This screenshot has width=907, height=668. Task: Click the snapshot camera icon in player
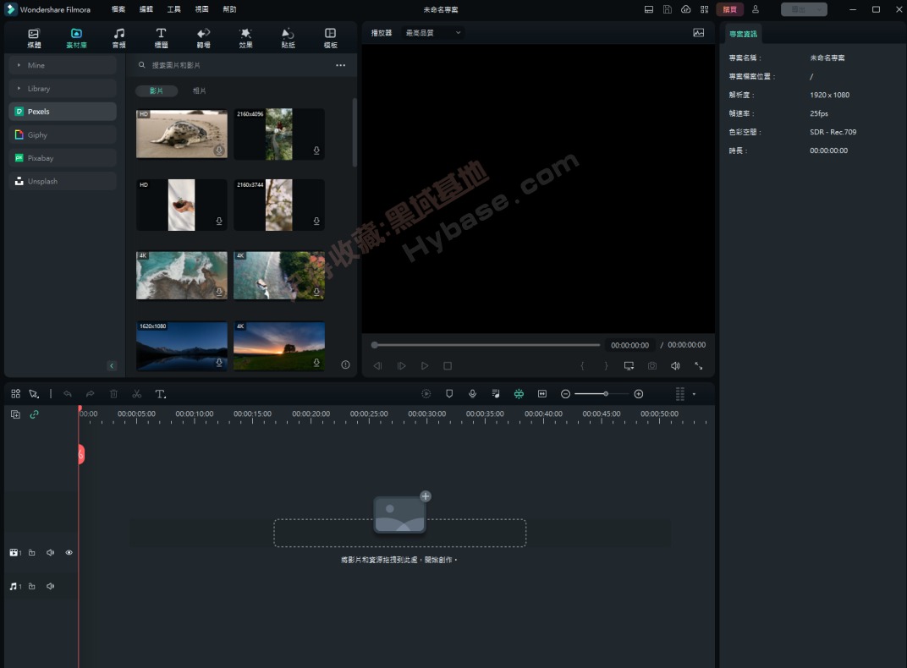(651, 366)
